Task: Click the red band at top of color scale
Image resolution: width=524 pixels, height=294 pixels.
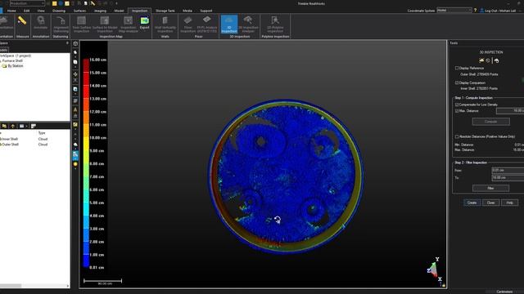Action: click(x=86, y=65)
